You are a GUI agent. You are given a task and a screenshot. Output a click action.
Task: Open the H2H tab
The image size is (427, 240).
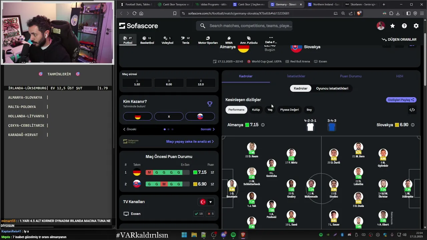tap(400, 76)
